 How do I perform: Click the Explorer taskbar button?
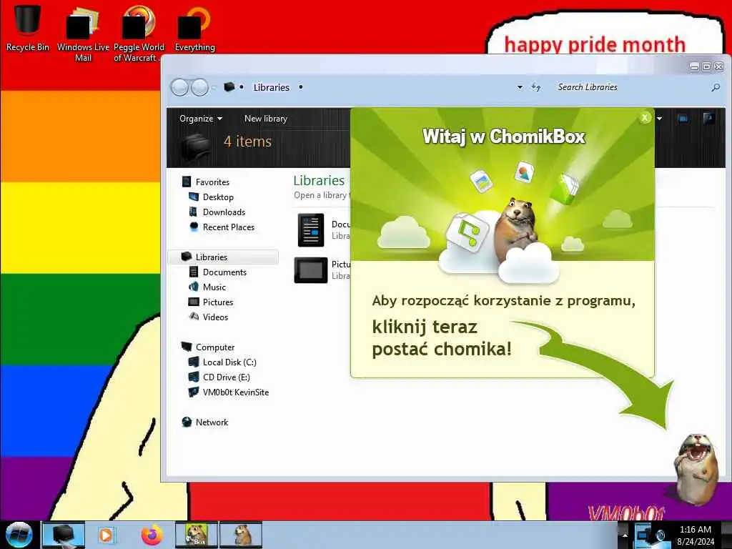click(64, 535)
